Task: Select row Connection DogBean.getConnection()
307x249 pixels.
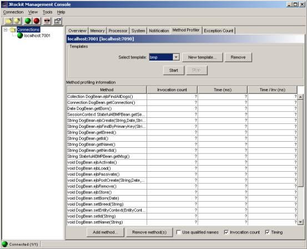Action: 182,102
